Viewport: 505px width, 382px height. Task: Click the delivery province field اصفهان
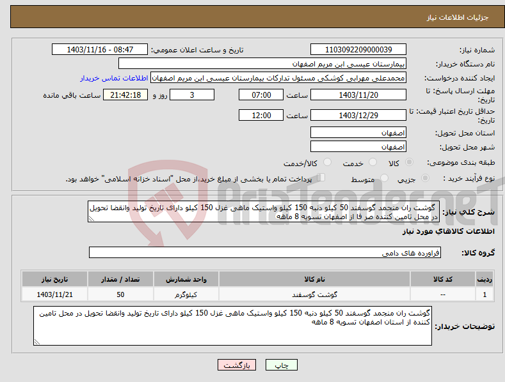tap(358, 132)
